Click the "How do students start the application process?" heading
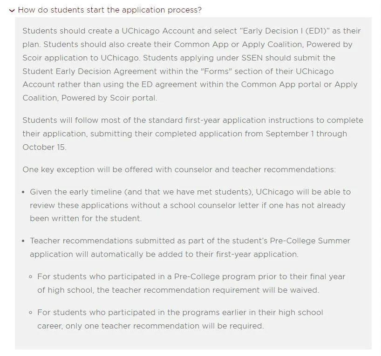This screenshot has width=381, height=356. click(110, 10)
